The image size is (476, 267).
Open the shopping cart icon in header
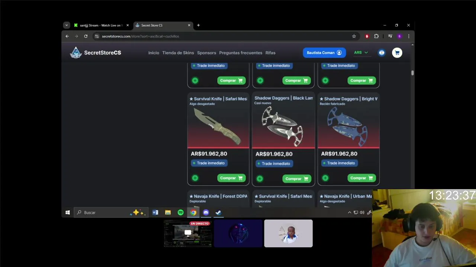[397, 53]
